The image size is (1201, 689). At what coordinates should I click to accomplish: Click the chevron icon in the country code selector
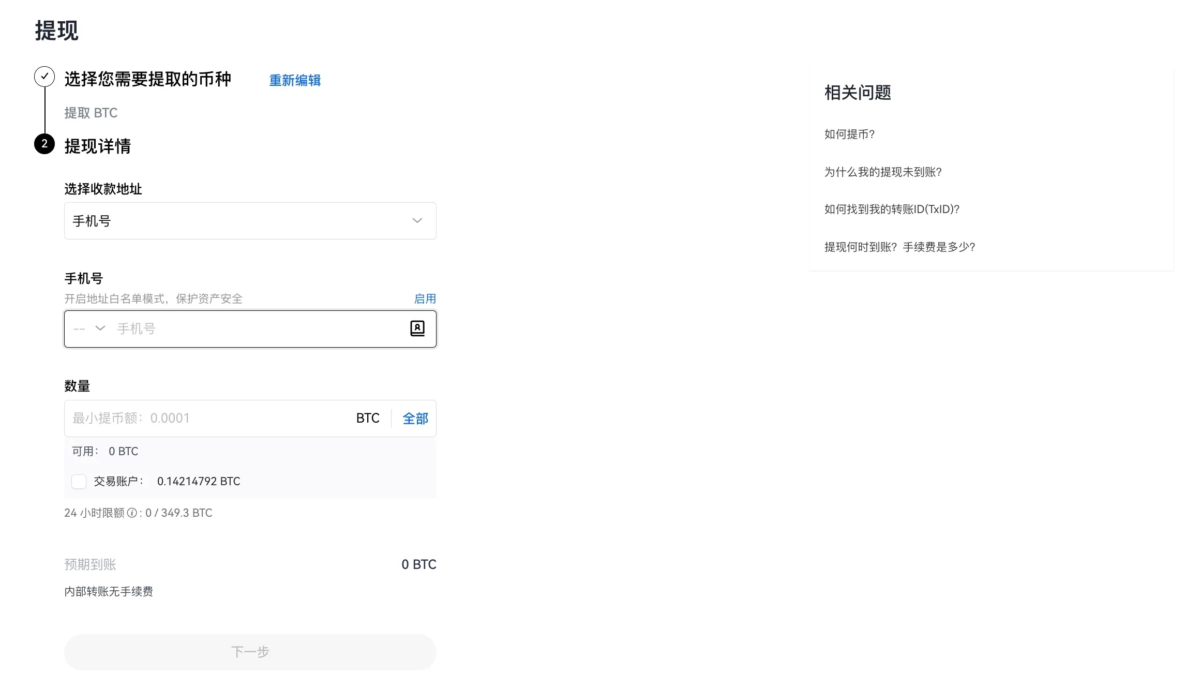pyautogui.click(x=100, y=328)
